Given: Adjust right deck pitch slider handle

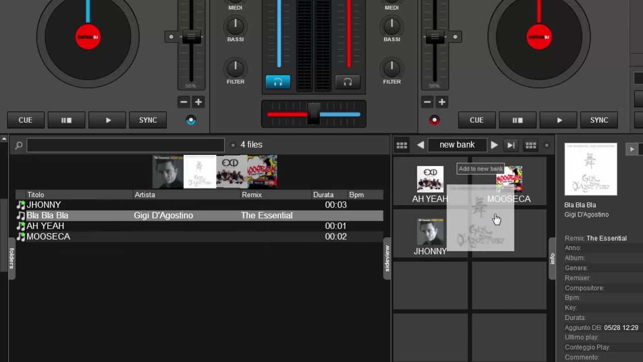Looking at the screenshot, I should coord(435,37).
